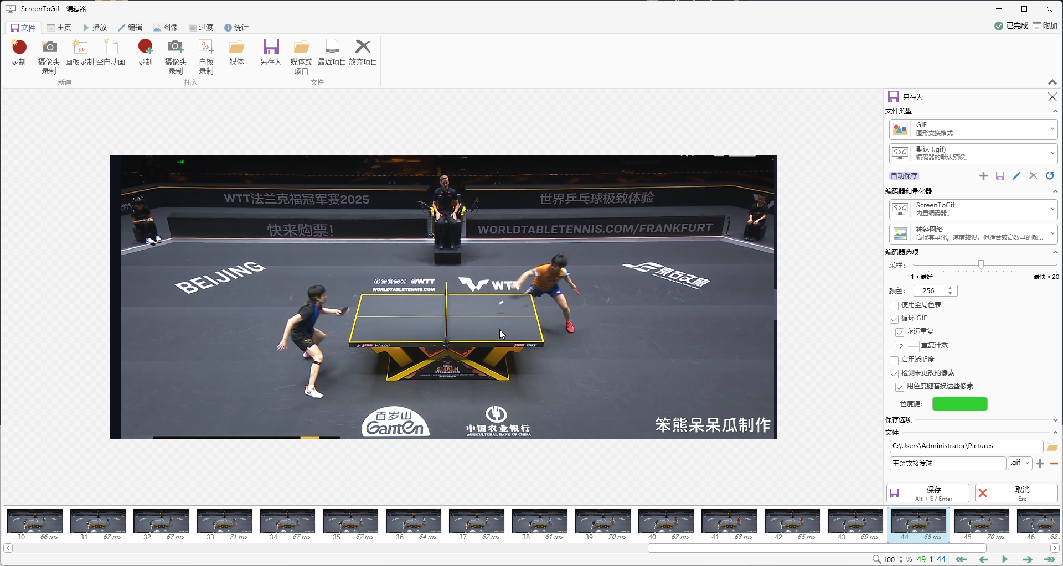Enable the 使用全局色表 checkbox
This screenshot has width=1063, height=566.
coord(894,305)
